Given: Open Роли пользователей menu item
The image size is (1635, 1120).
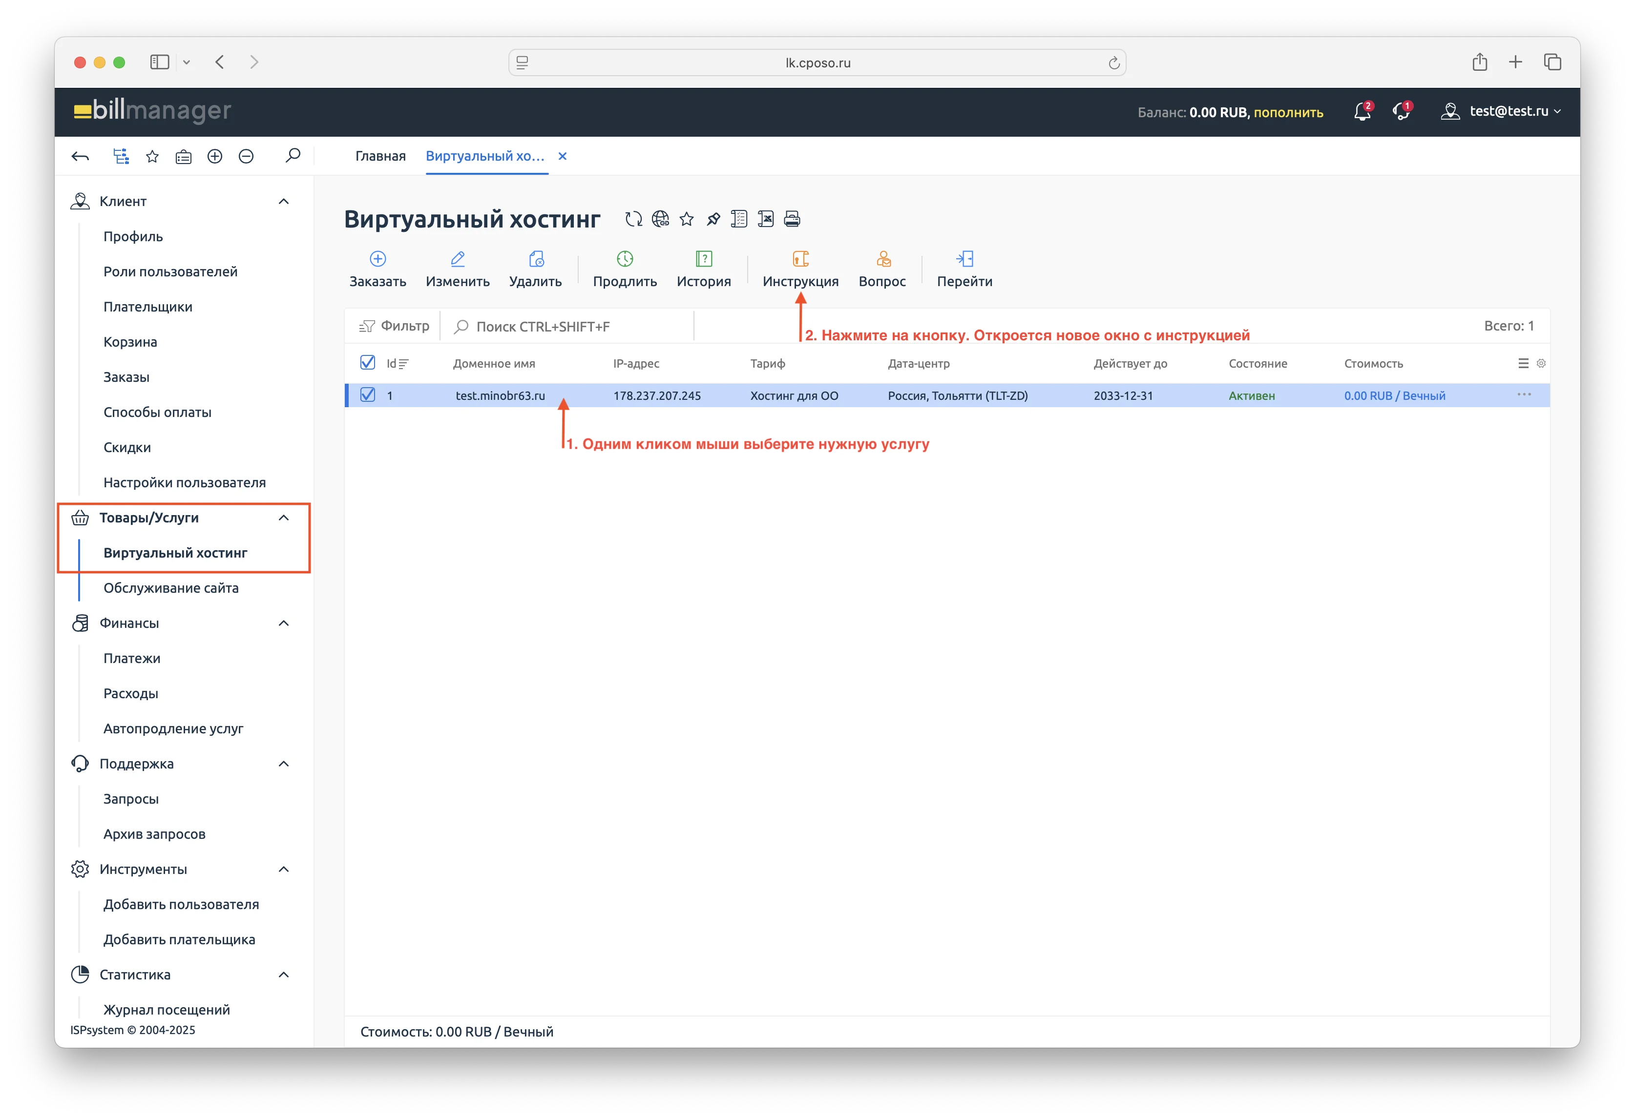Looking at the screenshot, I should coord(170,271).
